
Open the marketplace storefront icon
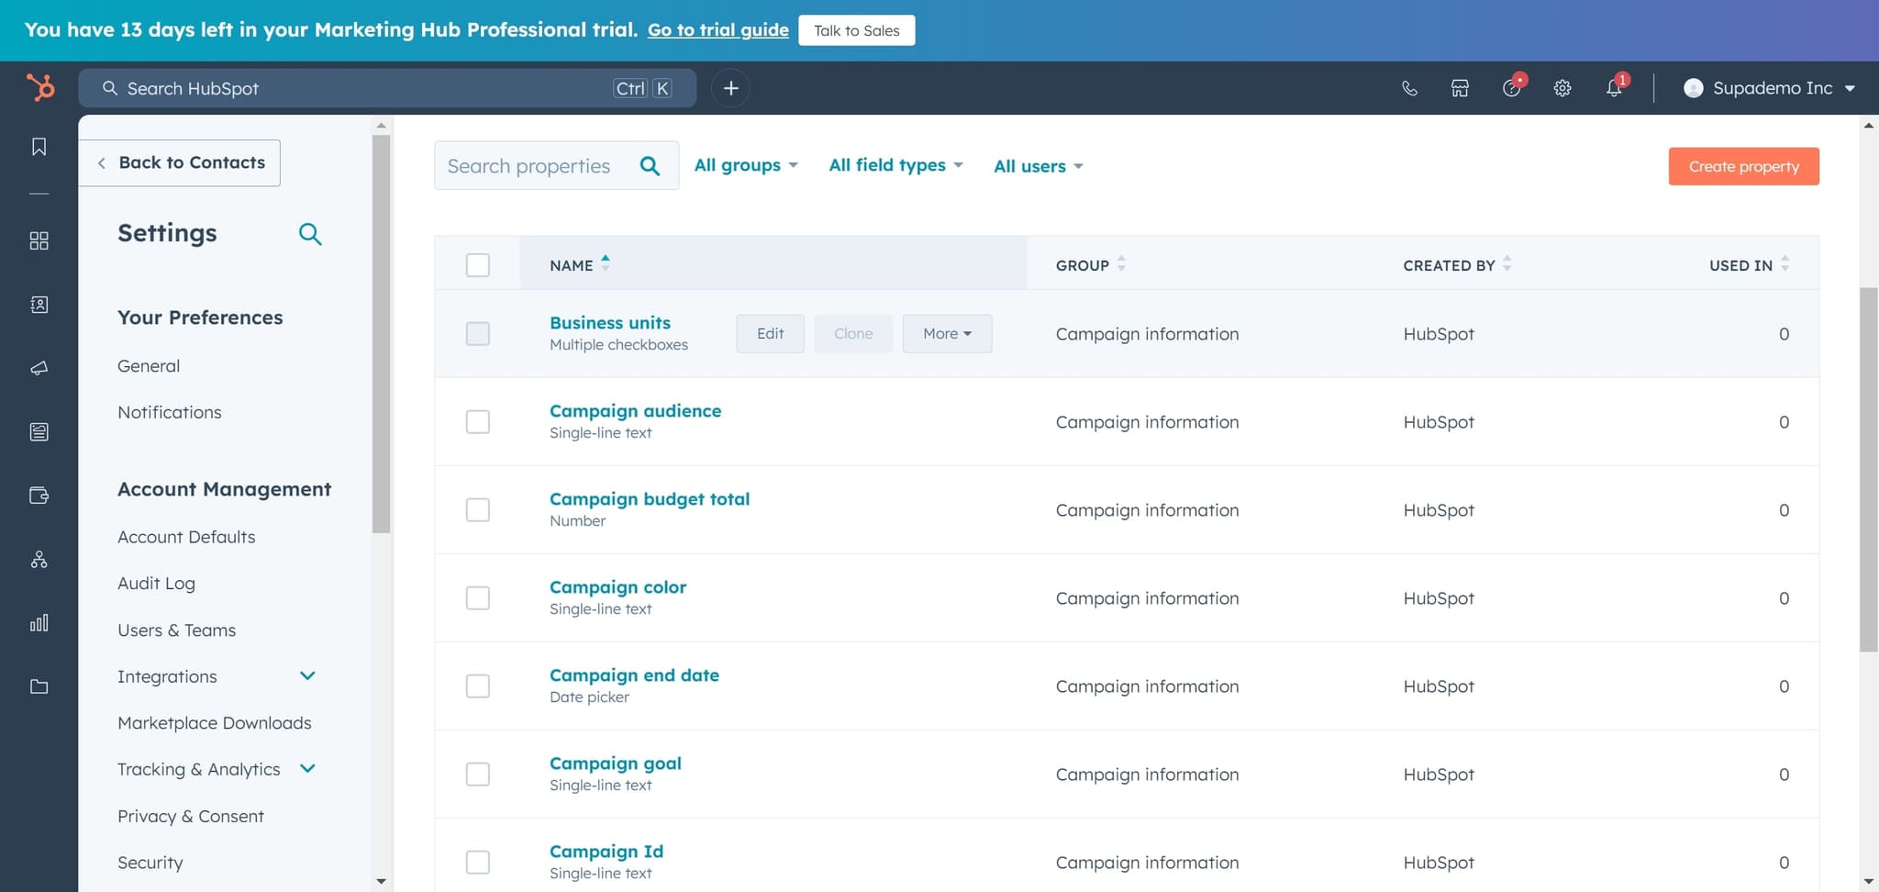[1460, 88]
